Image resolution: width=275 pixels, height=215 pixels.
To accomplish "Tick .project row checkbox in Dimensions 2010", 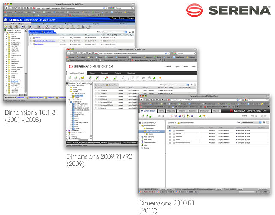I will tap(170, 140).
